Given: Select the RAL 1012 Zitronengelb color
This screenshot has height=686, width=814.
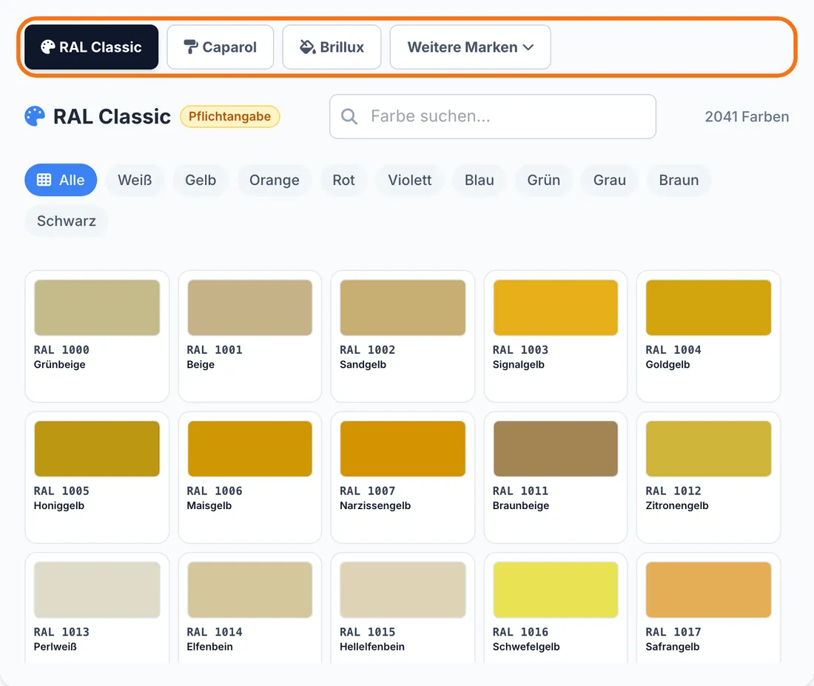Looking at the screenshot, I should [x=709, y=477].
